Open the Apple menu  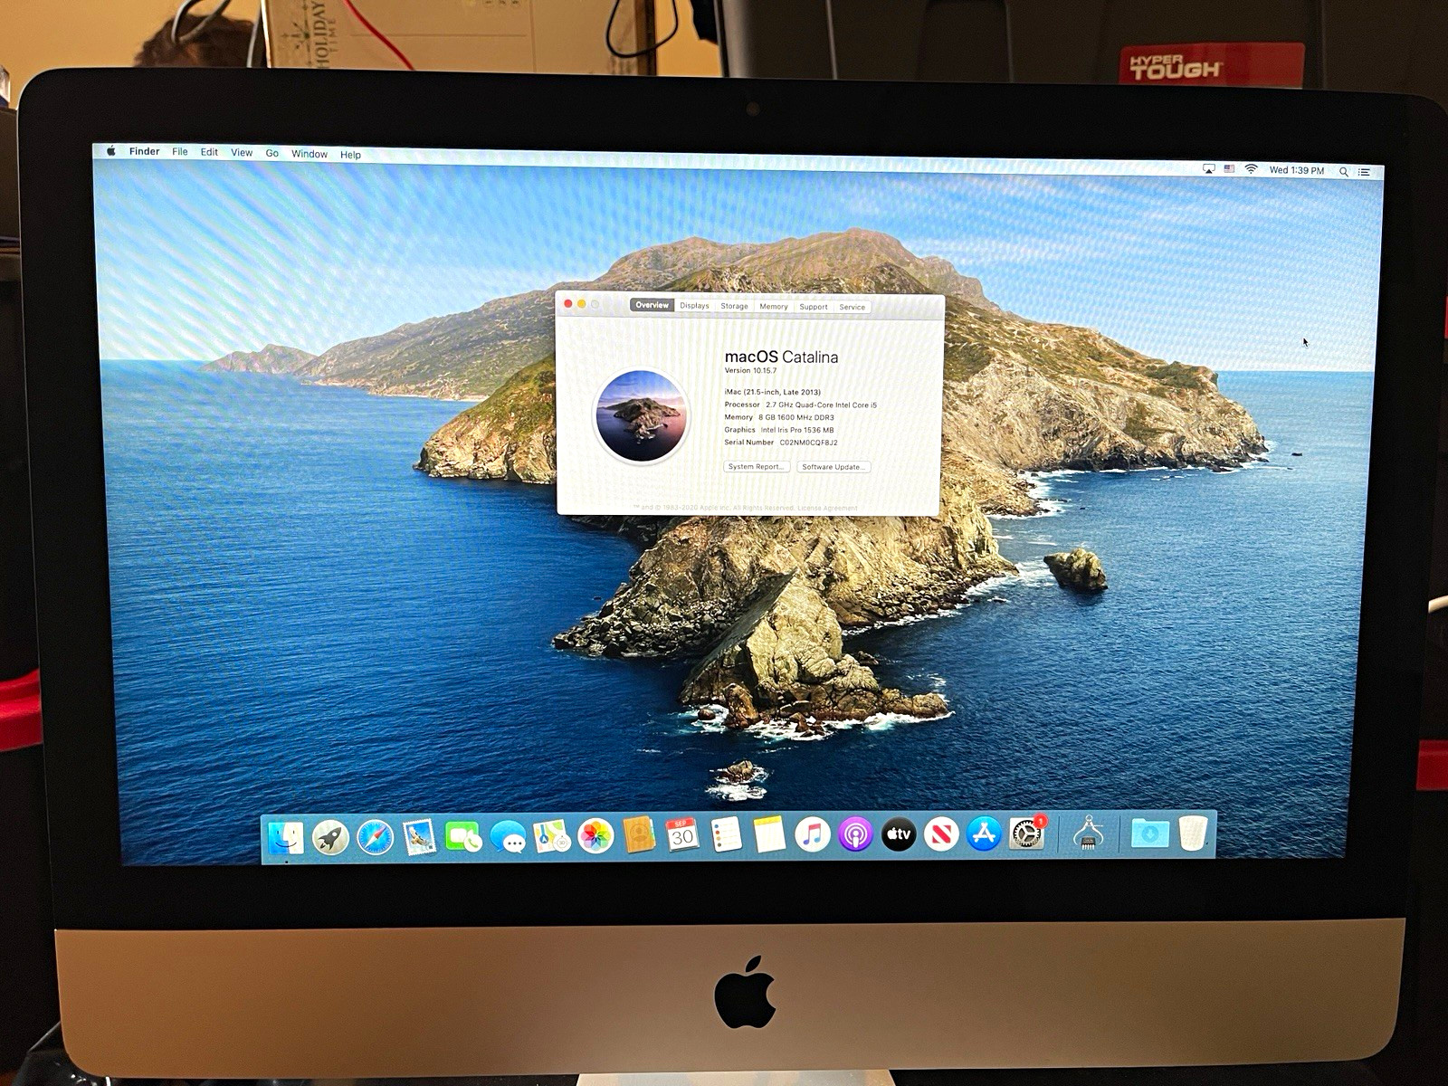(x=111, y=151)
